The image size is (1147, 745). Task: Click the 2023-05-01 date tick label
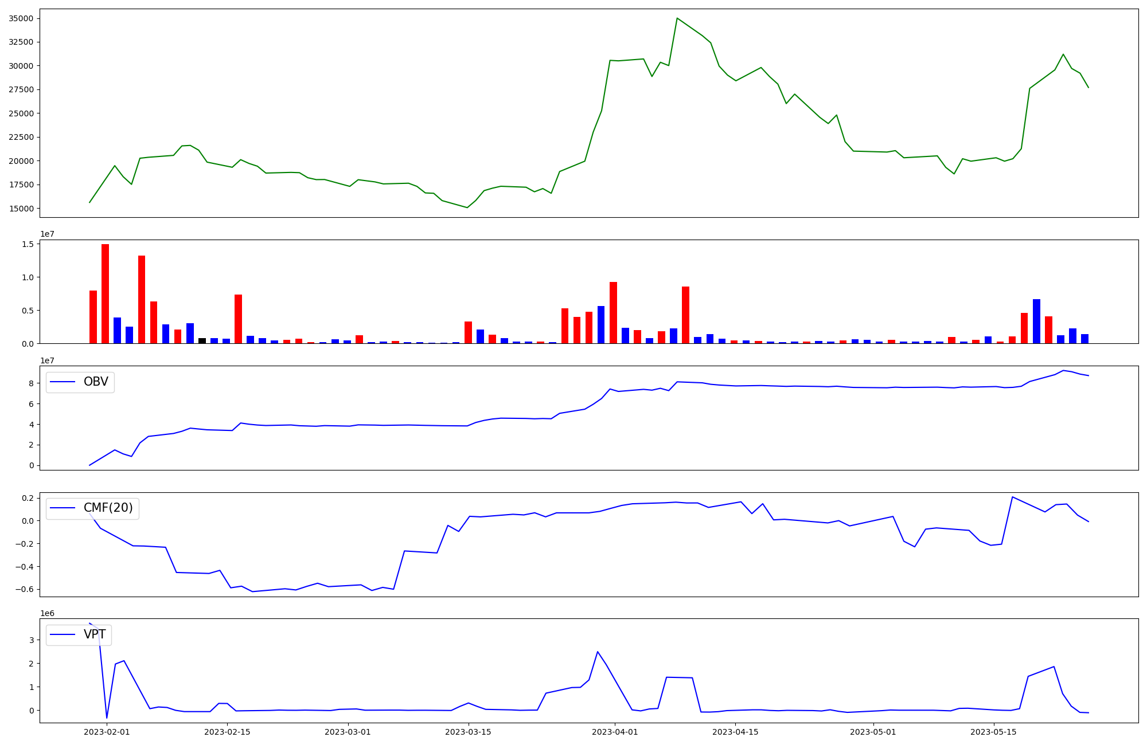(x=873, y=732)
